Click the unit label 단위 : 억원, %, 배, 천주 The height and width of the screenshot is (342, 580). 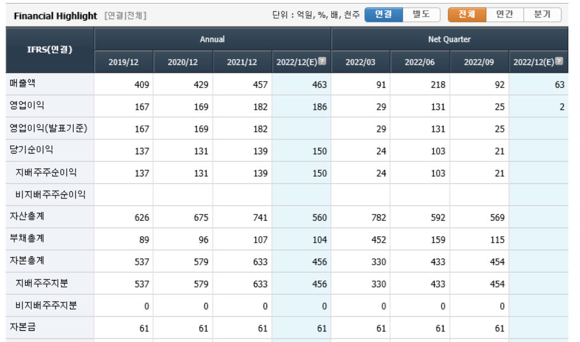pyautogui.click(x=316, y=15)
